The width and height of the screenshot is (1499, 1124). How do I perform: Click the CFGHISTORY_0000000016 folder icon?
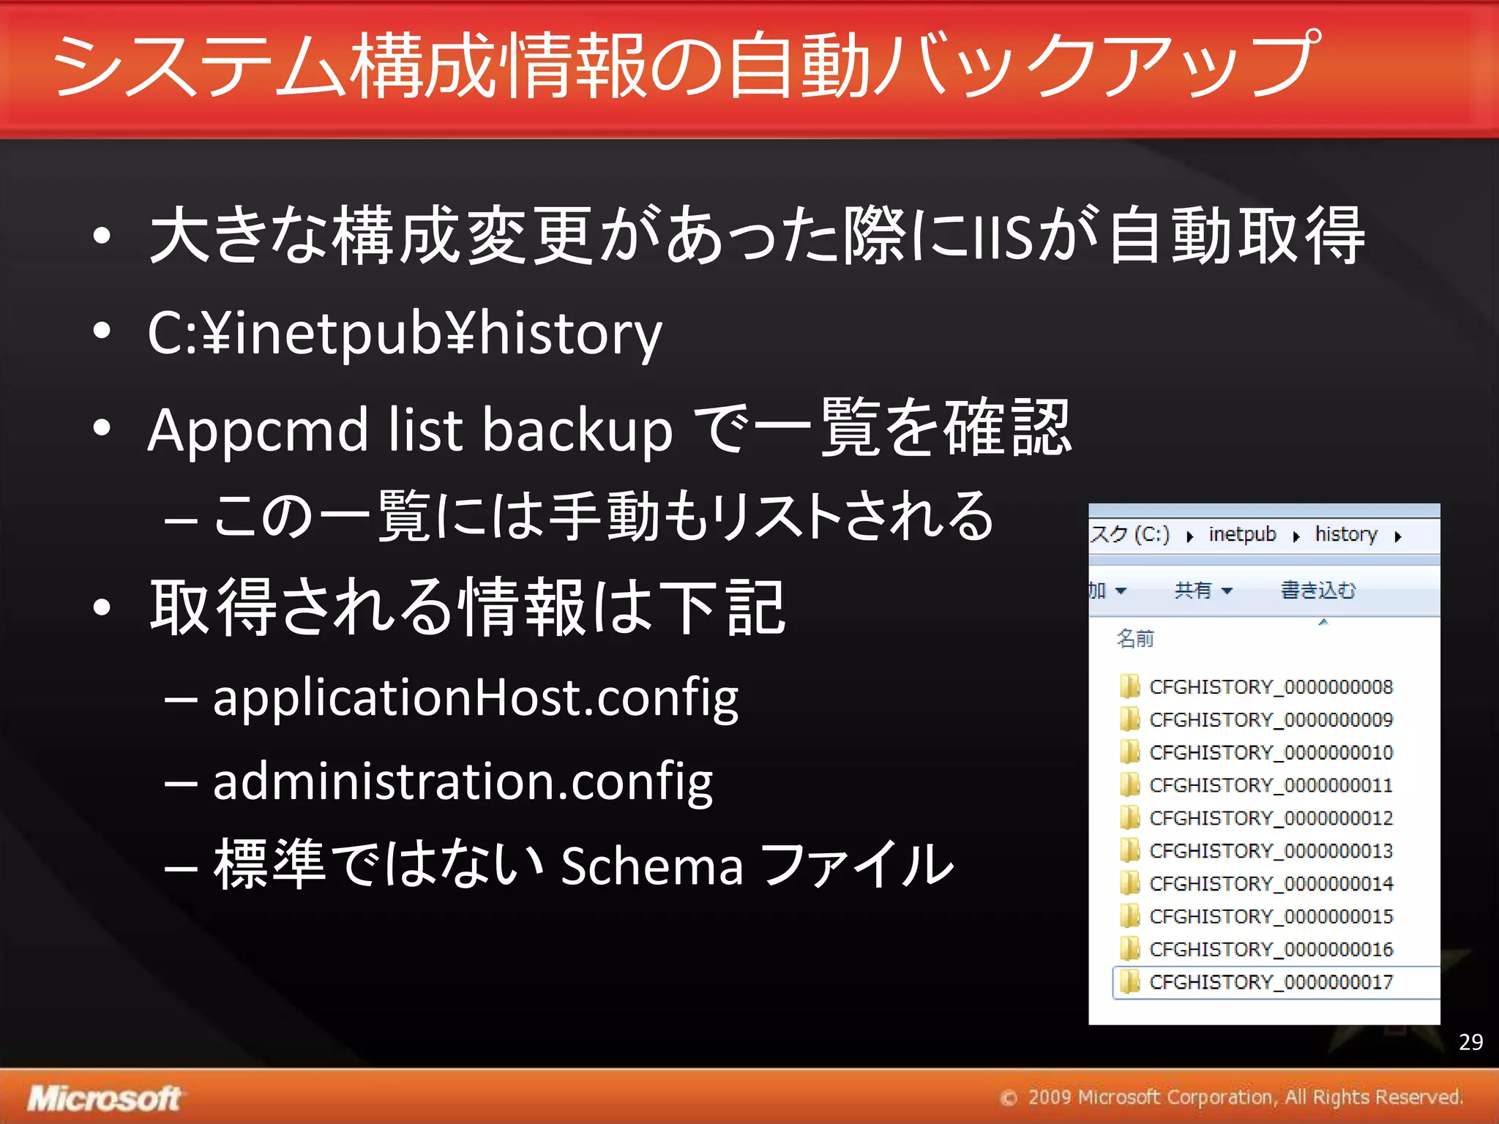[1130, 949]
